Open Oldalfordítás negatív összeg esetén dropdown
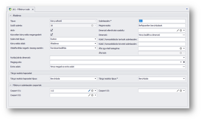 point(95,48)
